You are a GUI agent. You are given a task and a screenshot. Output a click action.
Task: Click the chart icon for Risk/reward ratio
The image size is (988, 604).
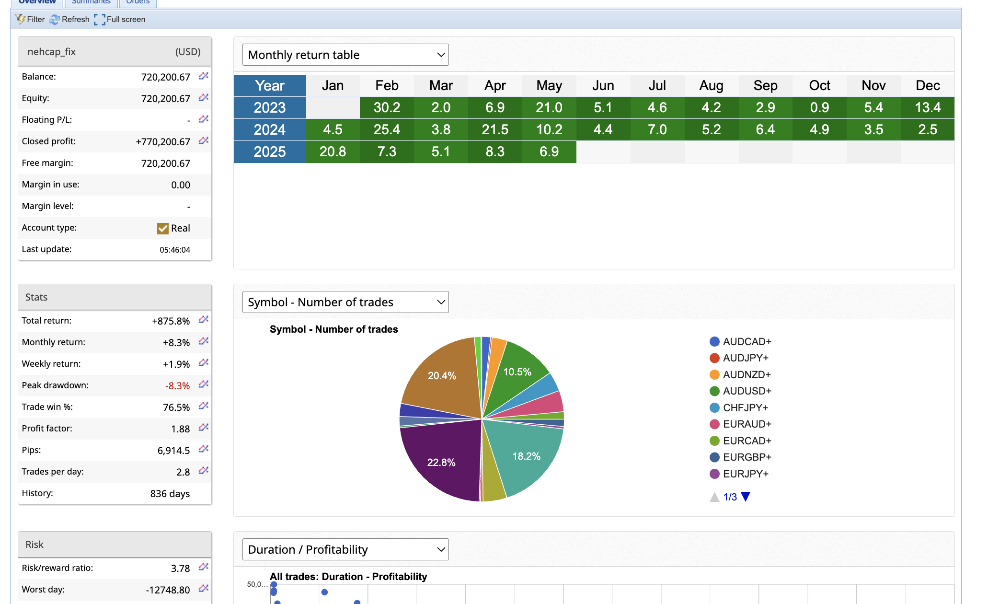point(204,567)
